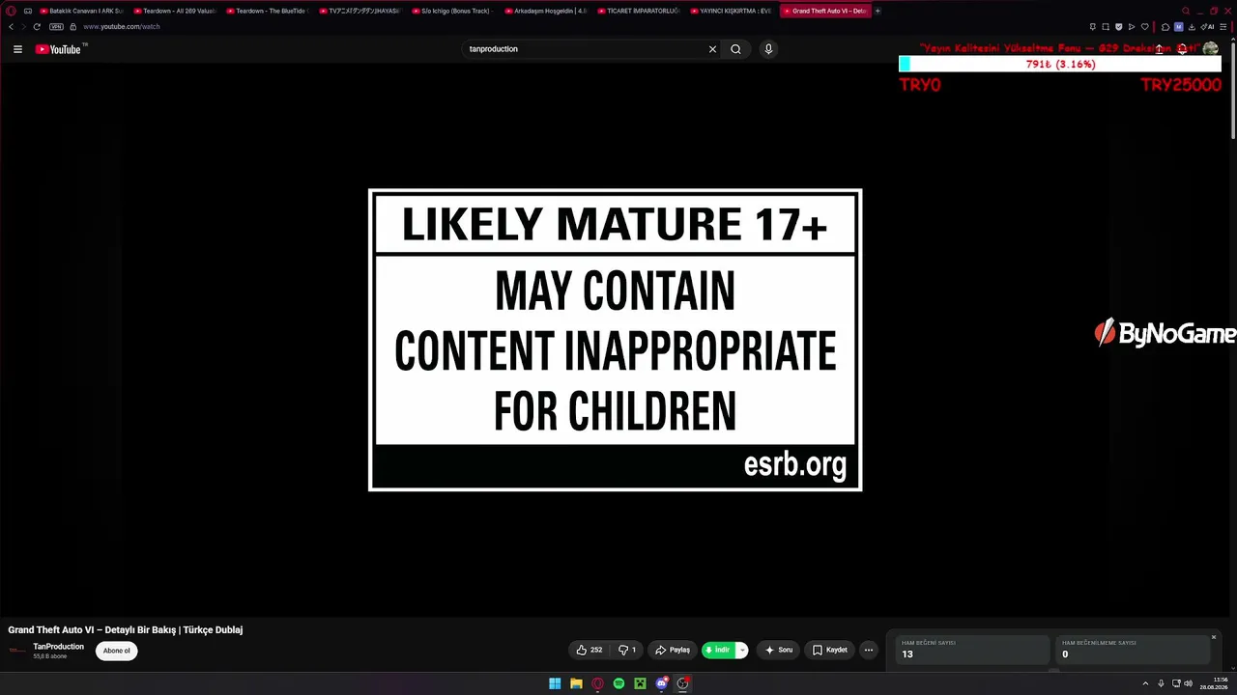Switch to the Teardown - The BlueTide tab

pos(267,11)
